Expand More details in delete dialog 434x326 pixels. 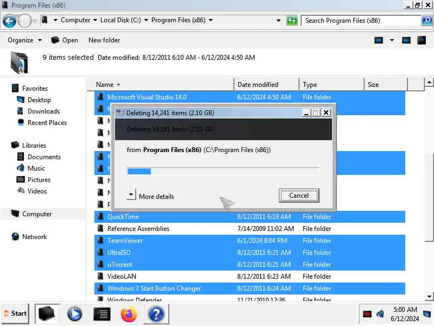click(x=131, y=195)
